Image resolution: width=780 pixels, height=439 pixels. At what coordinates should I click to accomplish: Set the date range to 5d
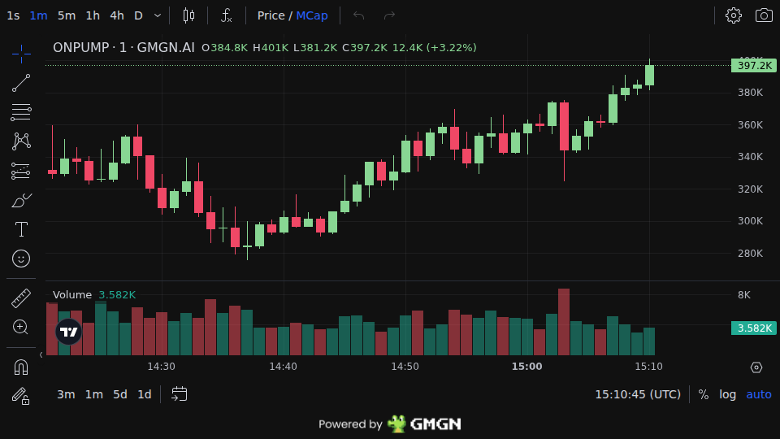tap(120, 394)
